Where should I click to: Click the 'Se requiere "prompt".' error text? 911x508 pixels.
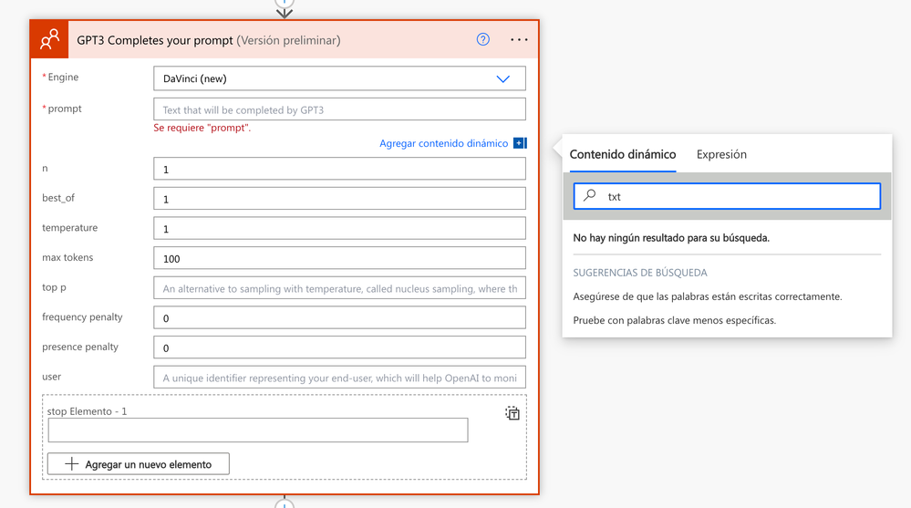click(202, 128)
